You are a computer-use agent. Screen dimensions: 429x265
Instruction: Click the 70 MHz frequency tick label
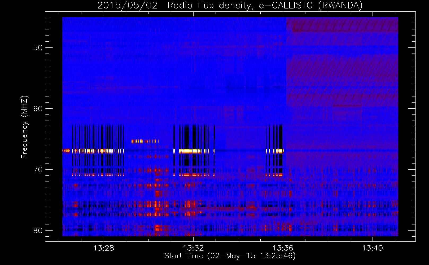(38, 170)
